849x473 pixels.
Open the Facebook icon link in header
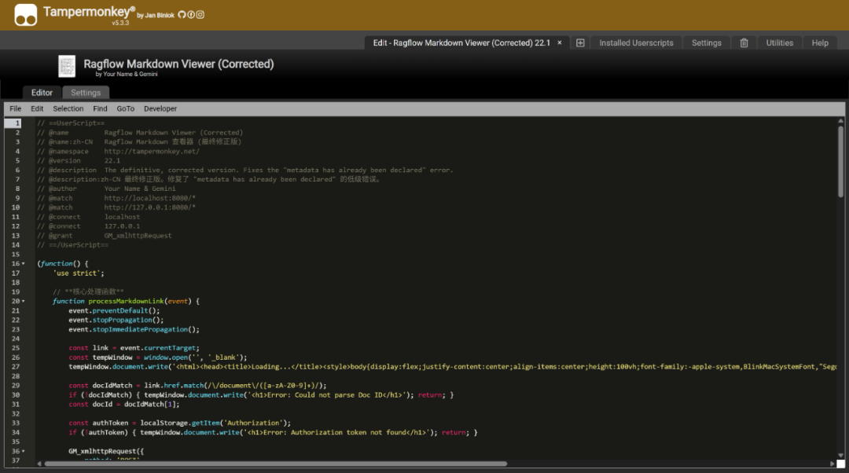(x=191, y=15)
